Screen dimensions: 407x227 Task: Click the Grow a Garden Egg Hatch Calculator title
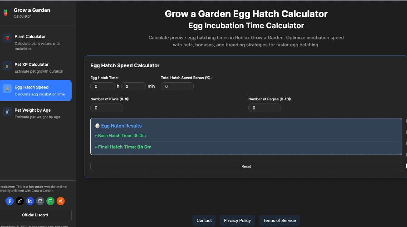246,14
